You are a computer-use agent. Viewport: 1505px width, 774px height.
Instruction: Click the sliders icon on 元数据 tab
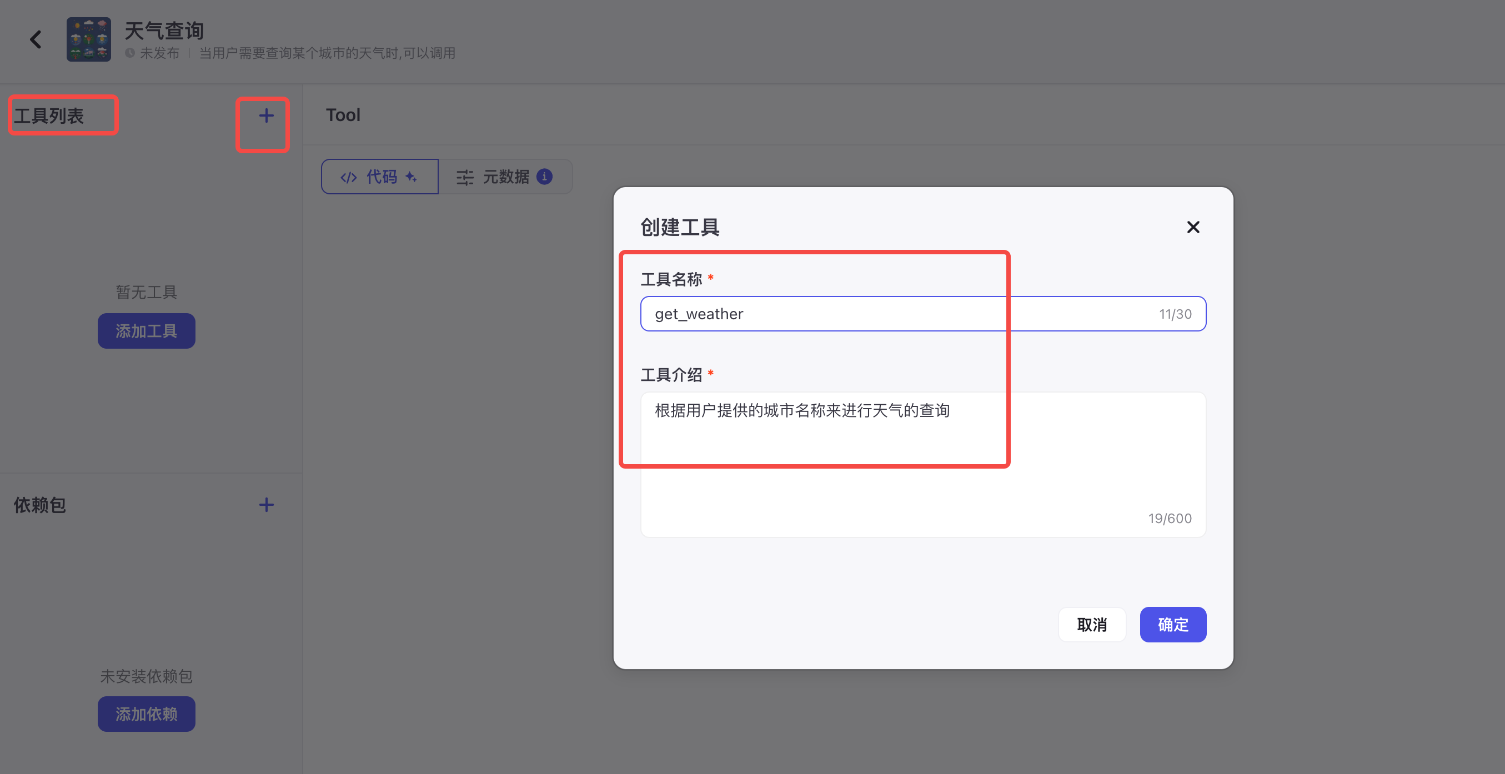pyautogui.click(x=463, y=177)
